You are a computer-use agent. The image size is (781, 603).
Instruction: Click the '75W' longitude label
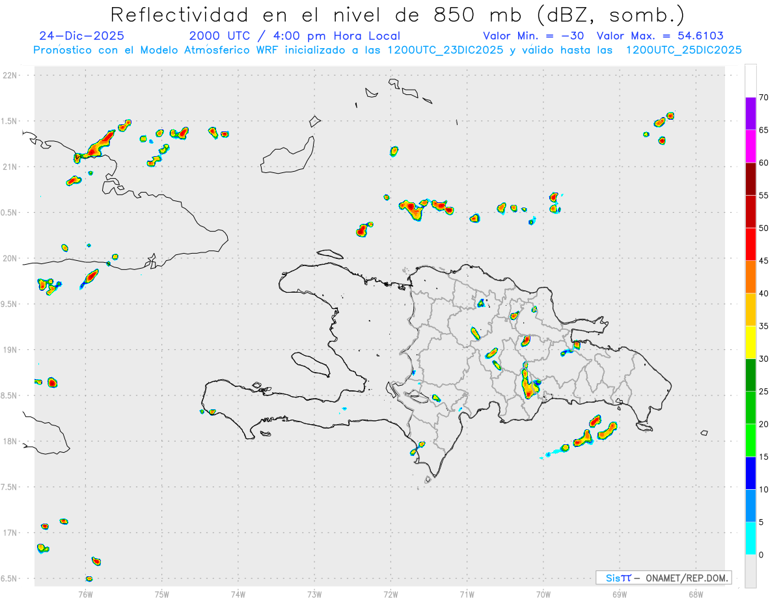point(161,594)
